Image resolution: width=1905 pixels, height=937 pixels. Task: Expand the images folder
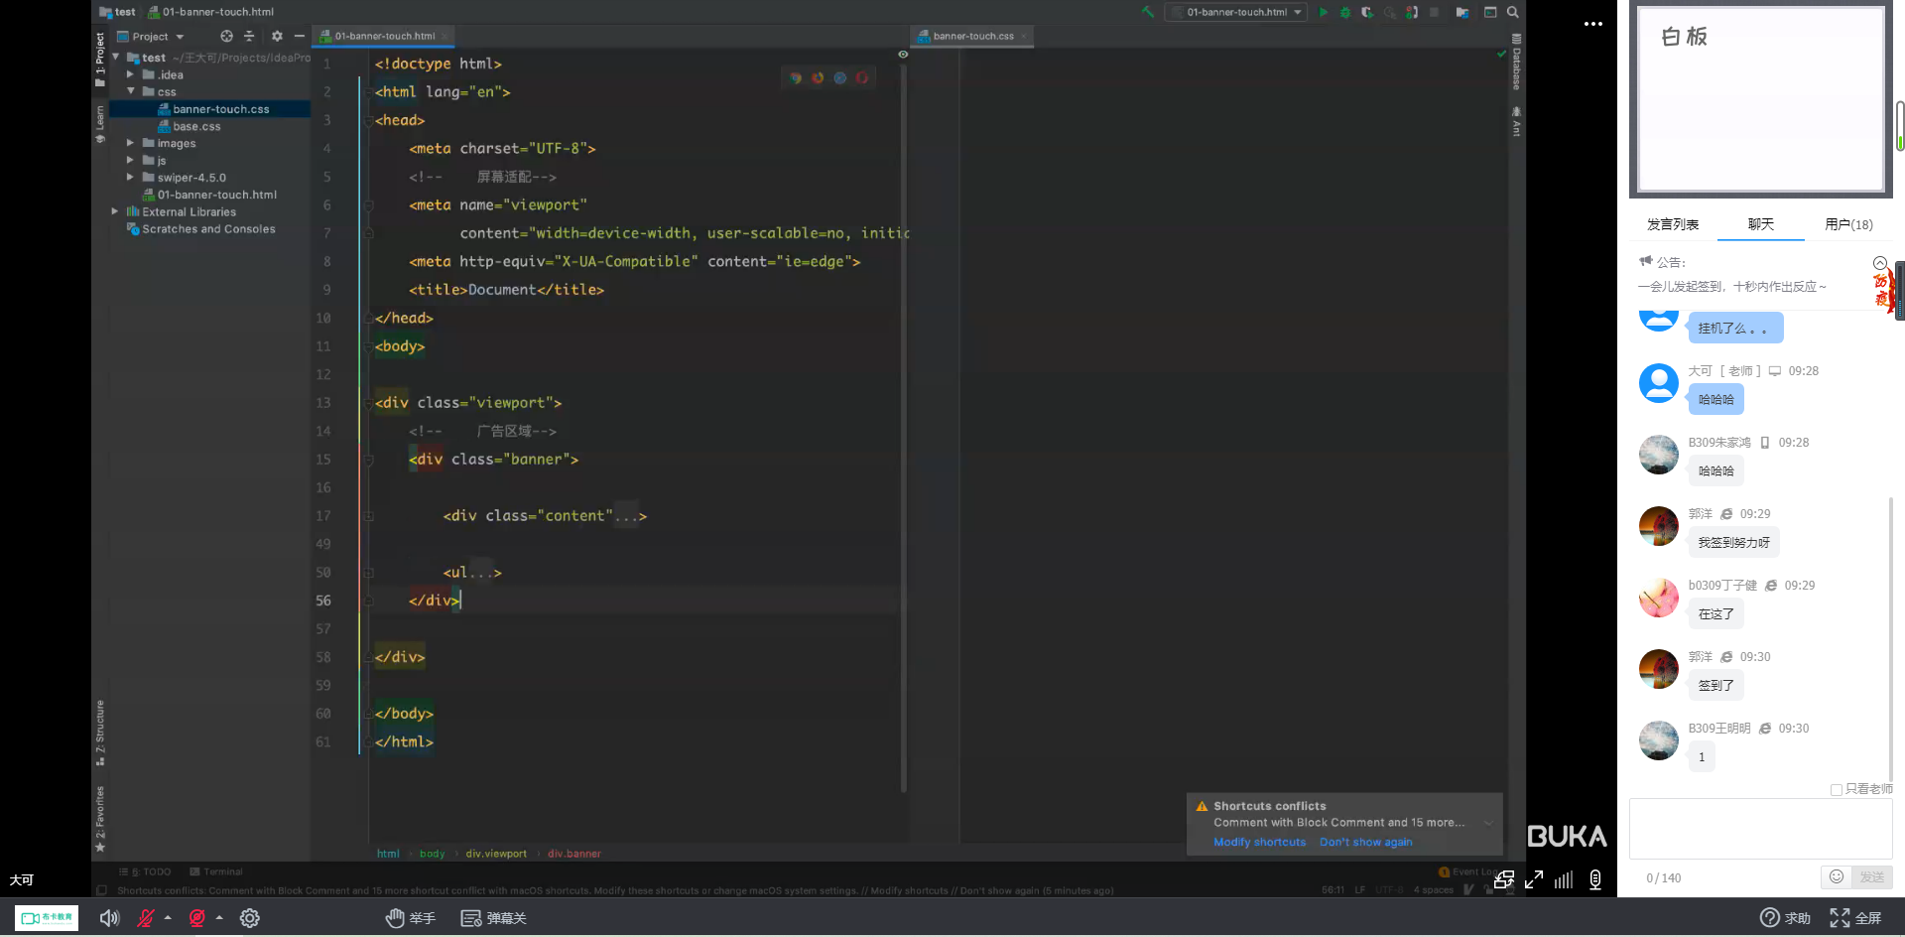(x=130, y=143)
